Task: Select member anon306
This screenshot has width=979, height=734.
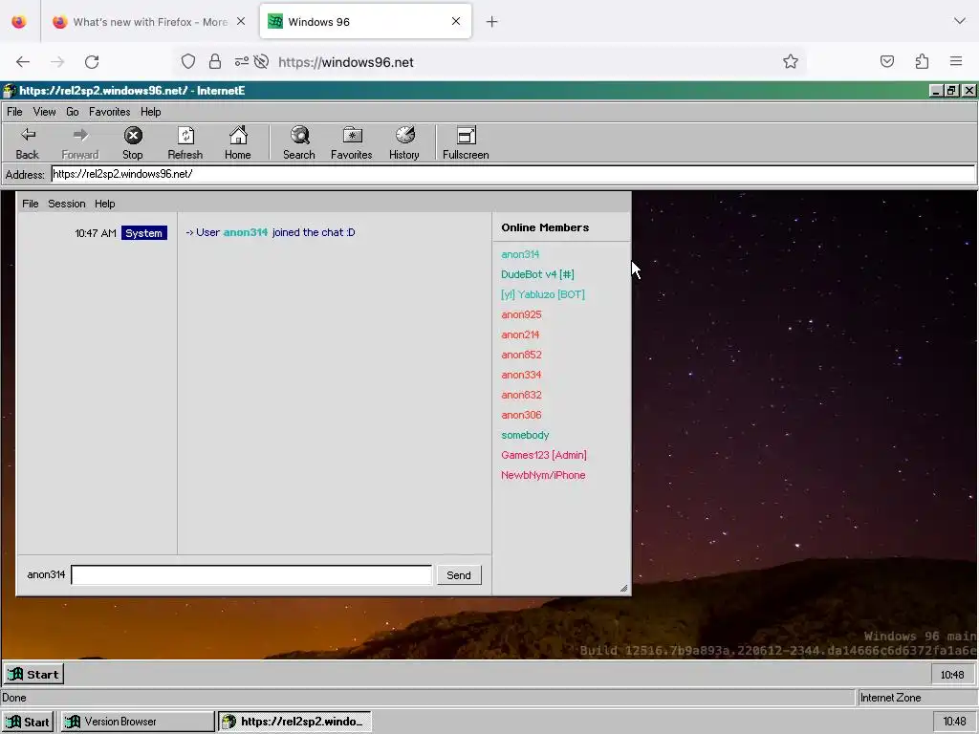Action: point(521,415)
